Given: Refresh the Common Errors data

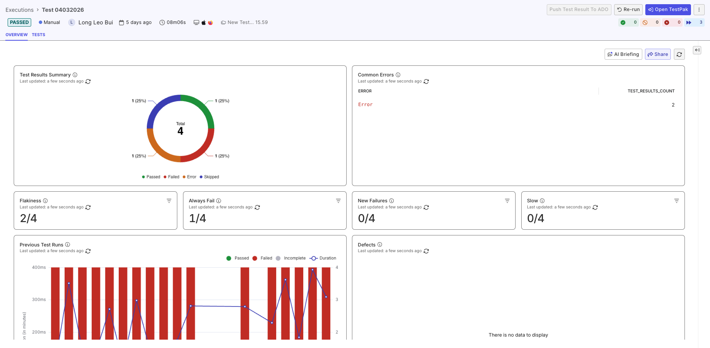Looking at the screenshot, I should click(x=426, y=81).
